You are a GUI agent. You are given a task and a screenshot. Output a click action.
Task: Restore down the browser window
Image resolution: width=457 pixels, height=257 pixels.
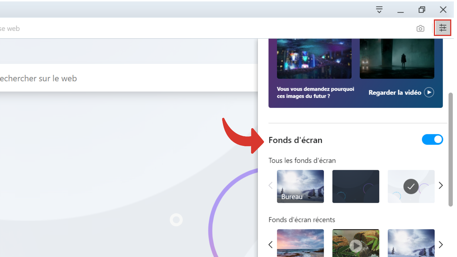422,10
